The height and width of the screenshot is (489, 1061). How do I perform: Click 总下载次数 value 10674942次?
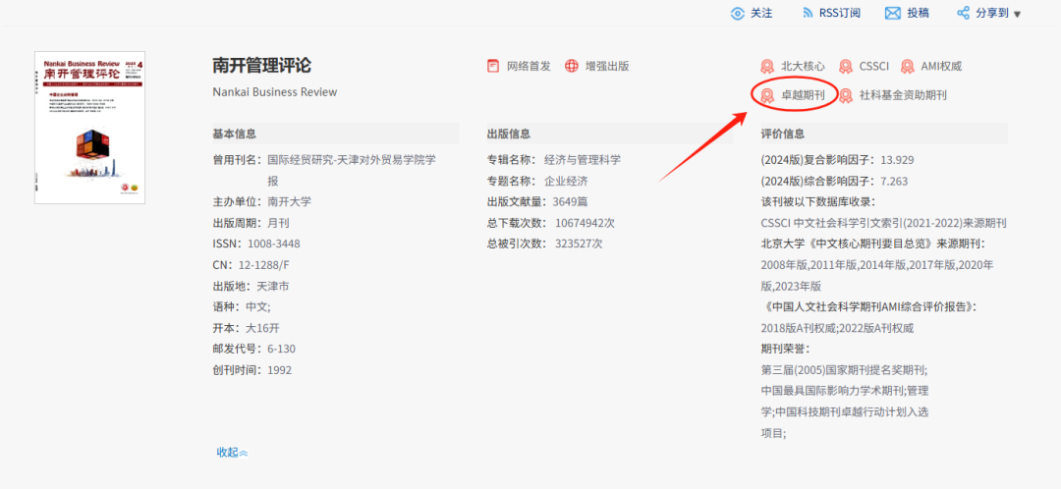pyautogui.click(x=586, y=223)
